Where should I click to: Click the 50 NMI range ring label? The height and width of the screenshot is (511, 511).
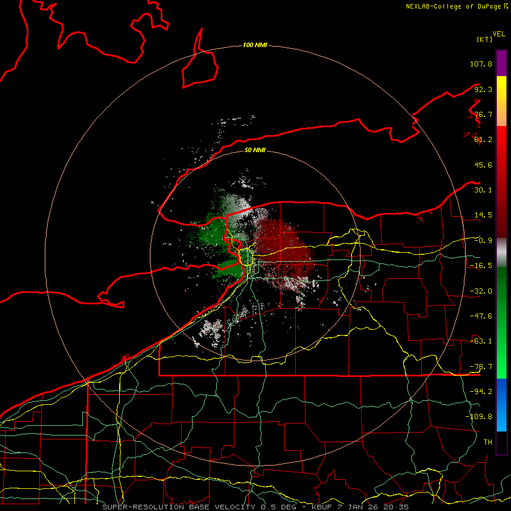(255, 150)
